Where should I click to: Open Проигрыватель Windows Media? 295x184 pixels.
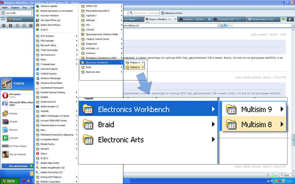click(x=101, y=34)
